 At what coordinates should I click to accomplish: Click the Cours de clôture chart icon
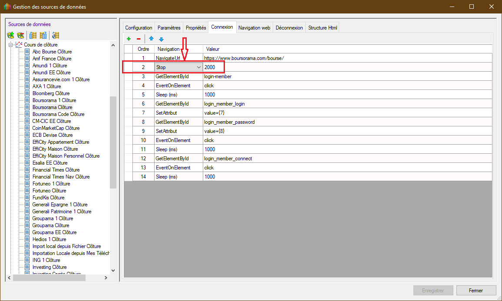pos(19,45)
